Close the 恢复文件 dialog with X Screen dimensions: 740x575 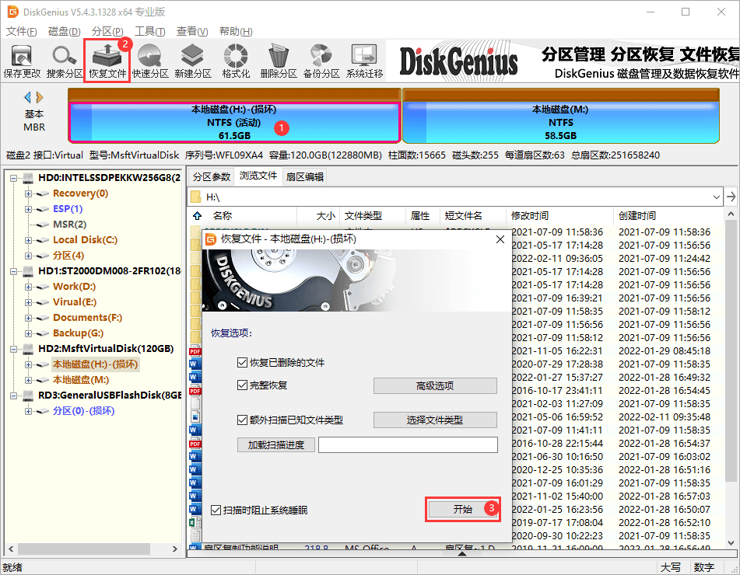click(500, 239)
